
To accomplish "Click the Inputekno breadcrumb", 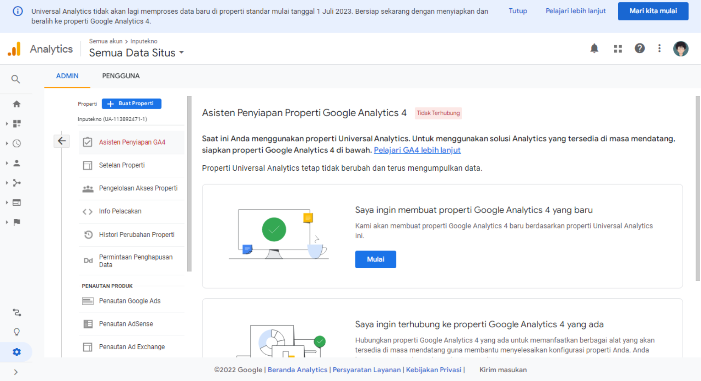I will (x=144, y=41).
